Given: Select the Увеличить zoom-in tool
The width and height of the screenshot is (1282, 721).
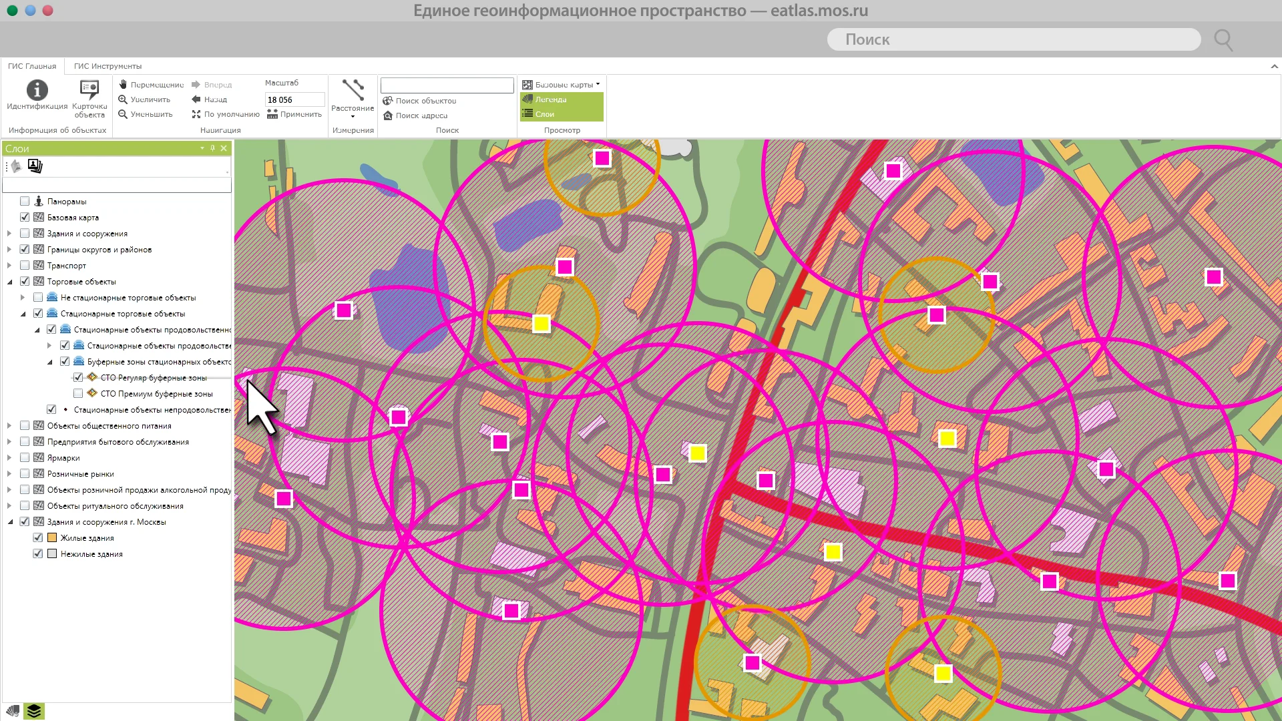Looking at the screenshot, I should point(144,99).
